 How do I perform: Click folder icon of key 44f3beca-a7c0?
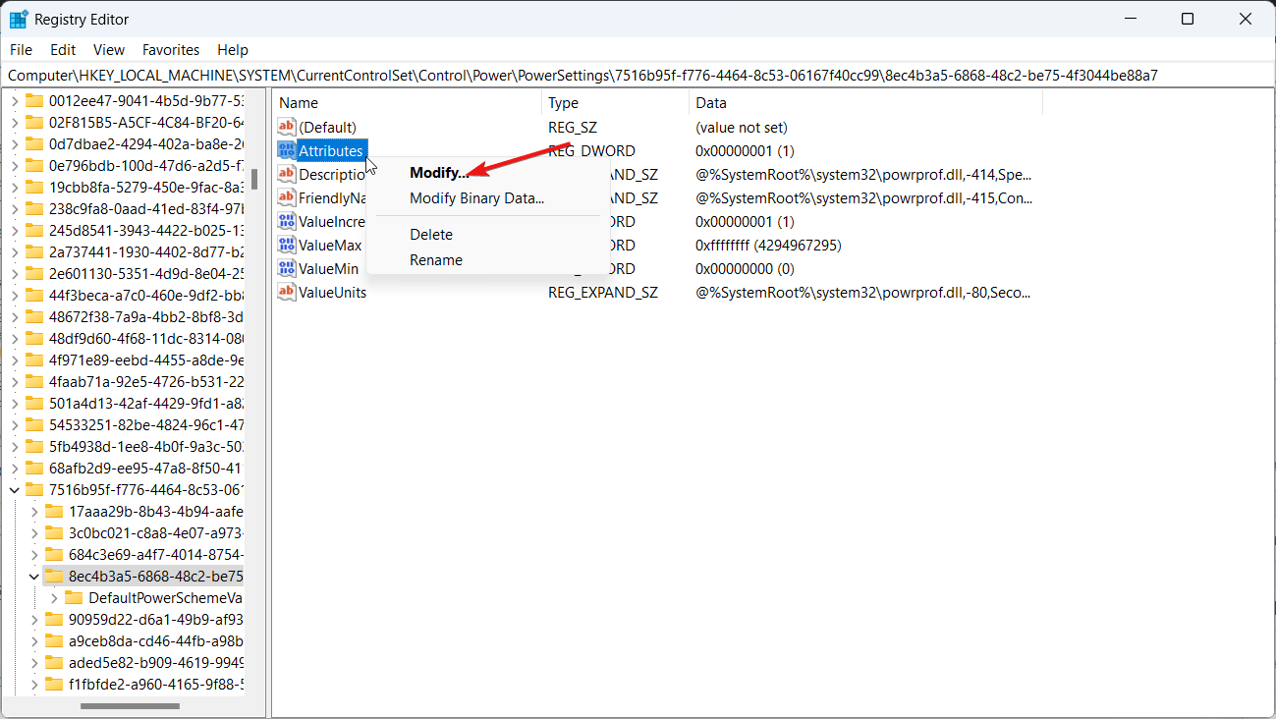pyautogui.click(x=34, y=295)
